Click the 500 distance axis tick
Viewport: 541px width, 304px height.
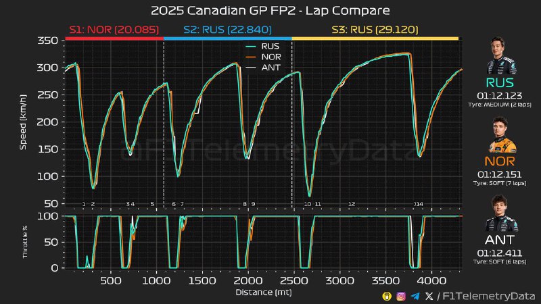(111, 280)
